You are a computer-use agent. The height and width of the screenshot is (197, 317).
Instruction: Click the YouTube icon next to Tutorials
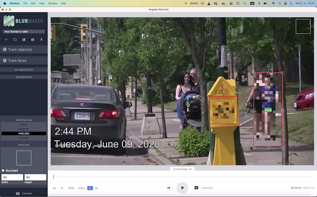pos(18,194)
